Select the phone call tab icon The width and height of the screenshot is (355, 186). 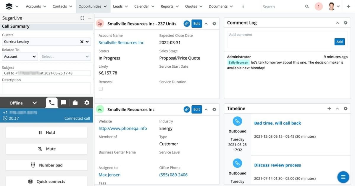coord(52,102)
